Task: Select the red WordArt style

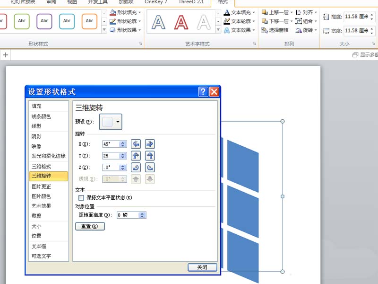Action: (x=182, y=21)
